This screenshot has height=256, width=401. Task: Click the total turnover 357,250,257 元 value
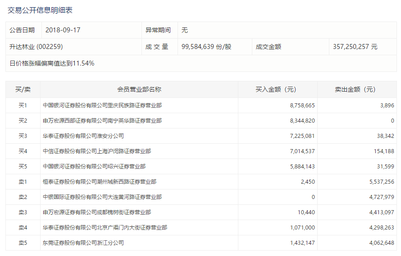click(355, 47)
